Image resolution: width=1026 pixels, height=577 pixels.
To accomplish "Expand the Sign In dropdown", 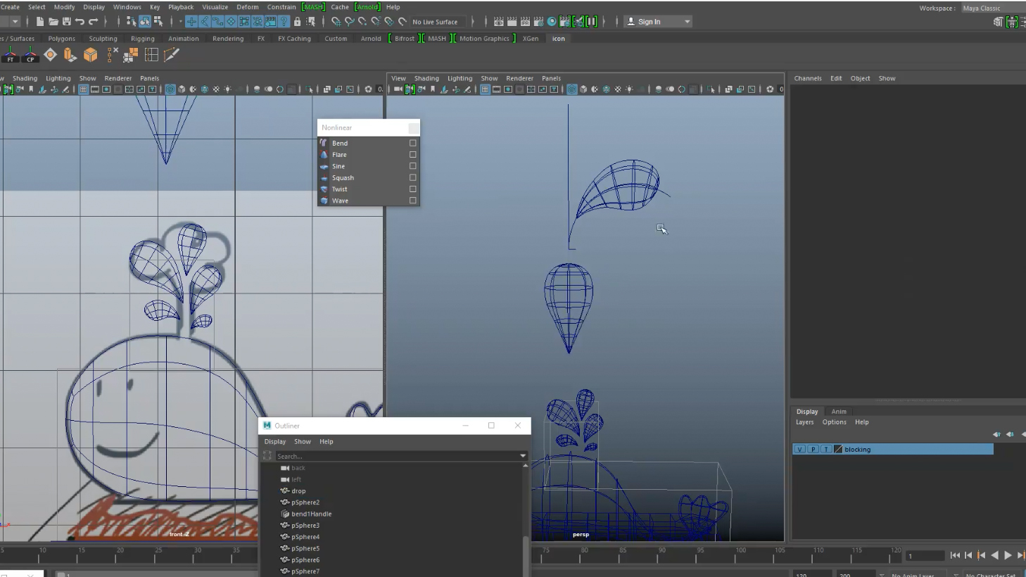I will (x=687, y=22).
